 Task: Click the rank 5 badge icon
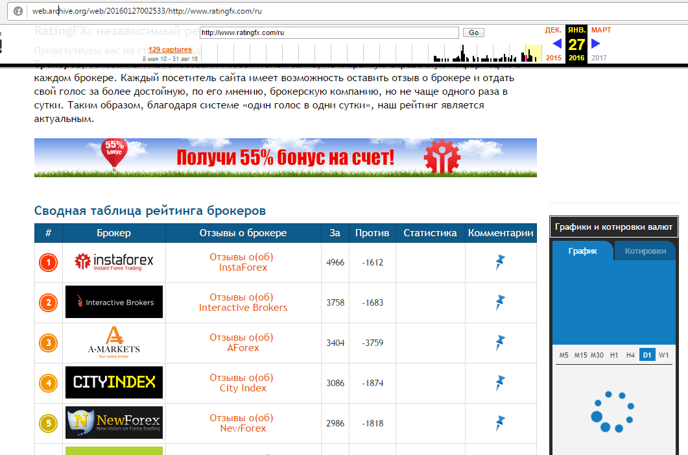[x=48, y=423]
